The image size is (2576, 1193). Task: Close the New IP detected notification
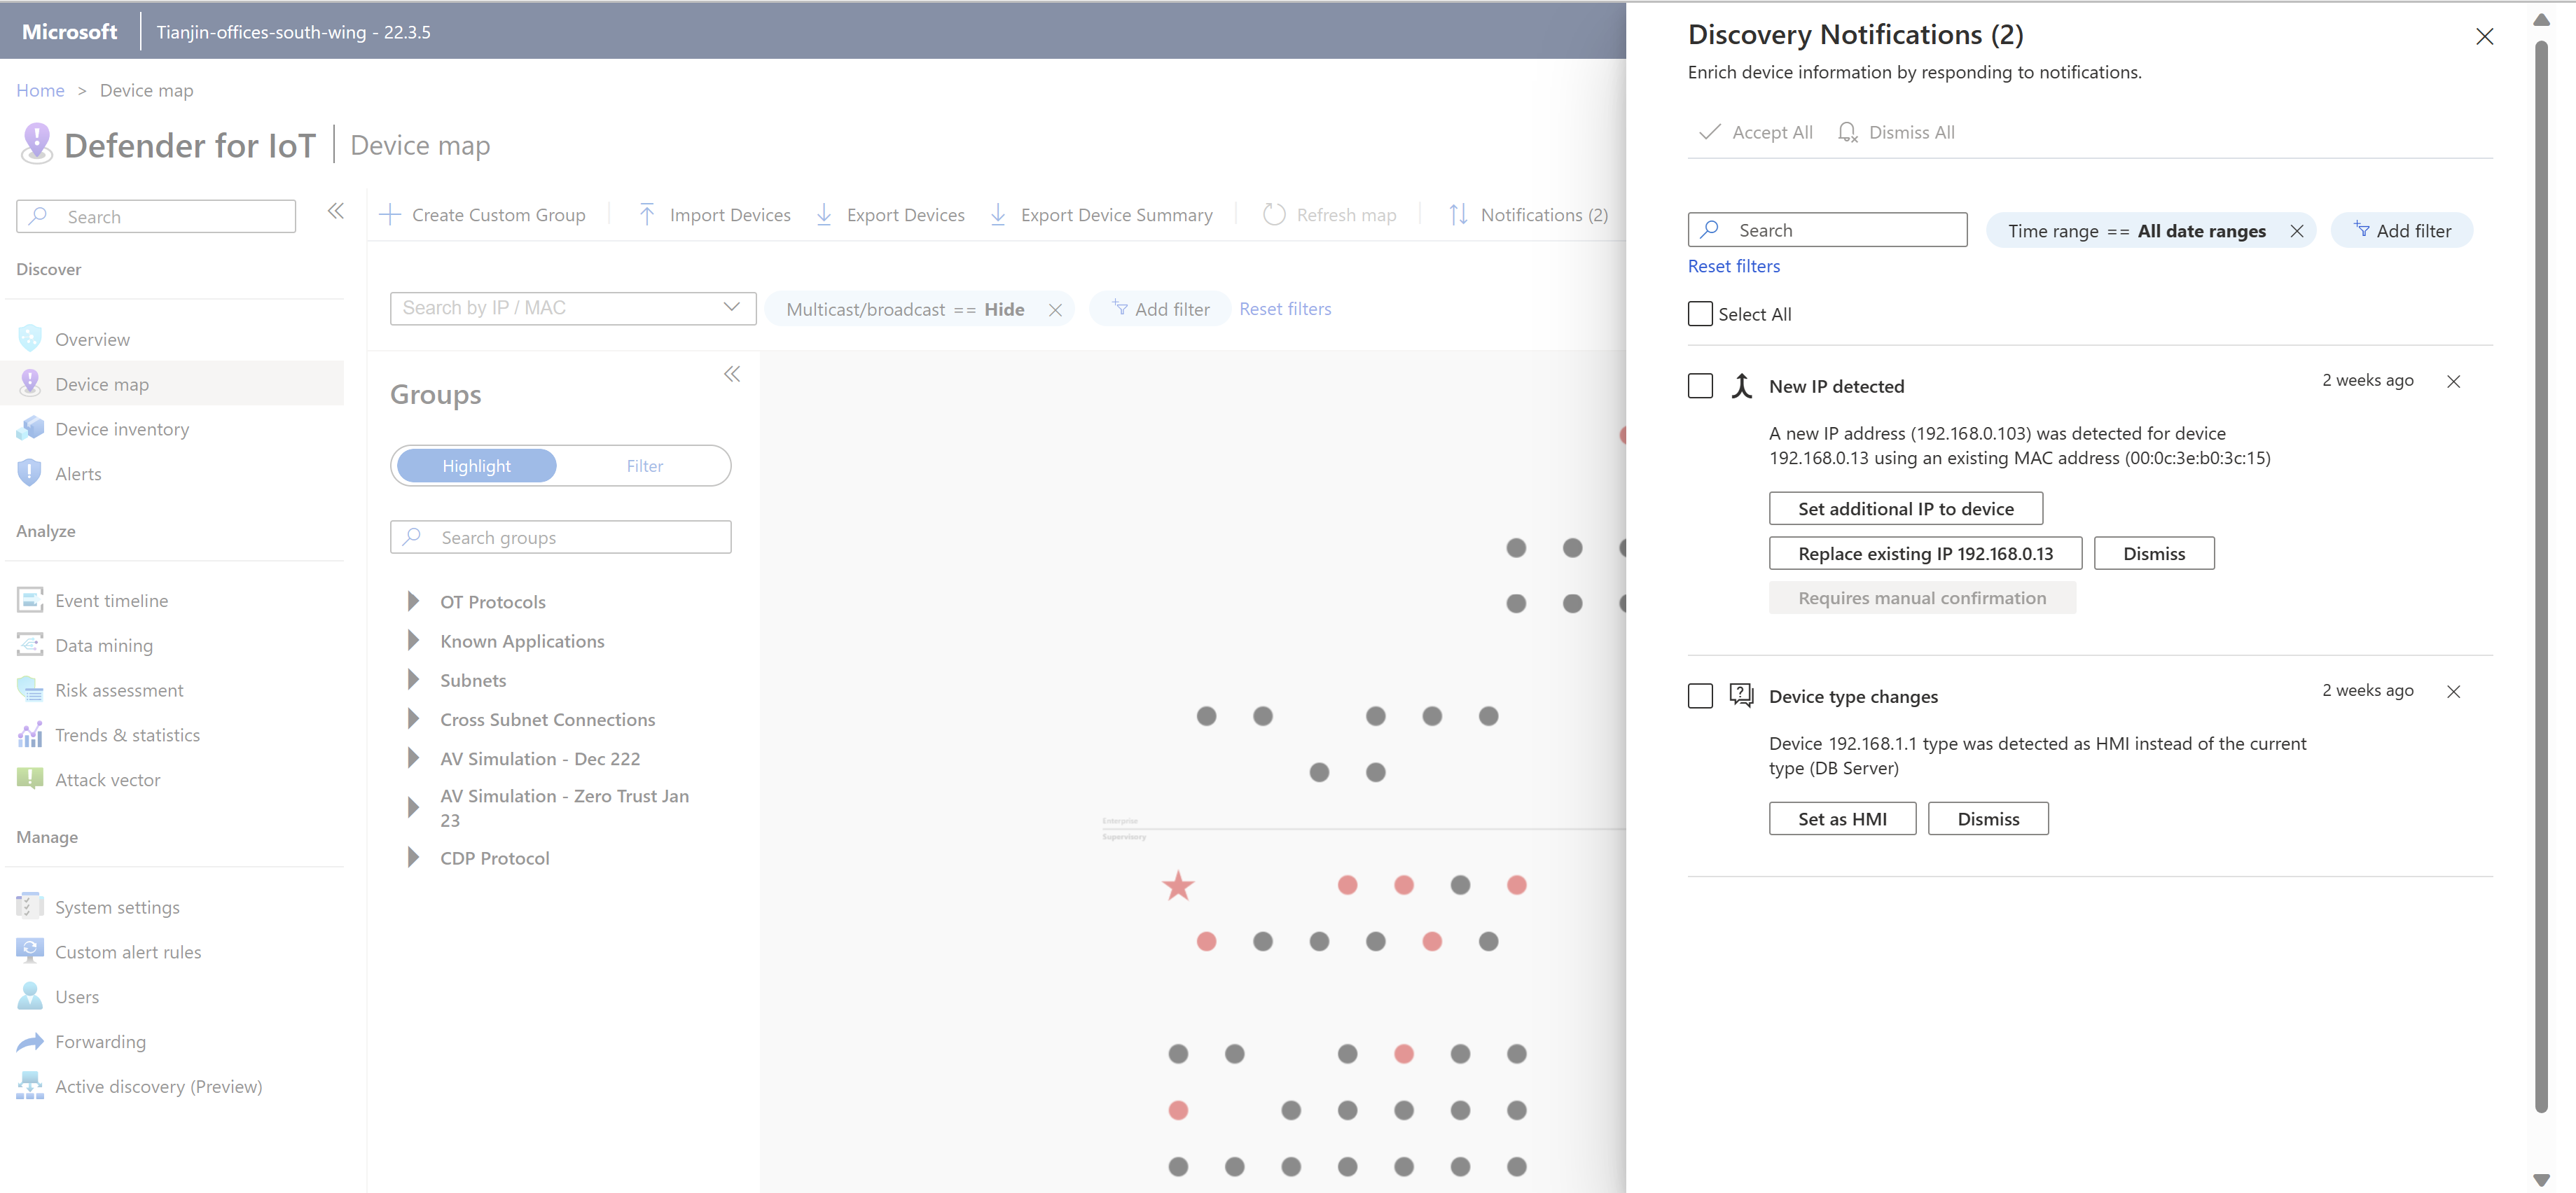2453,381
